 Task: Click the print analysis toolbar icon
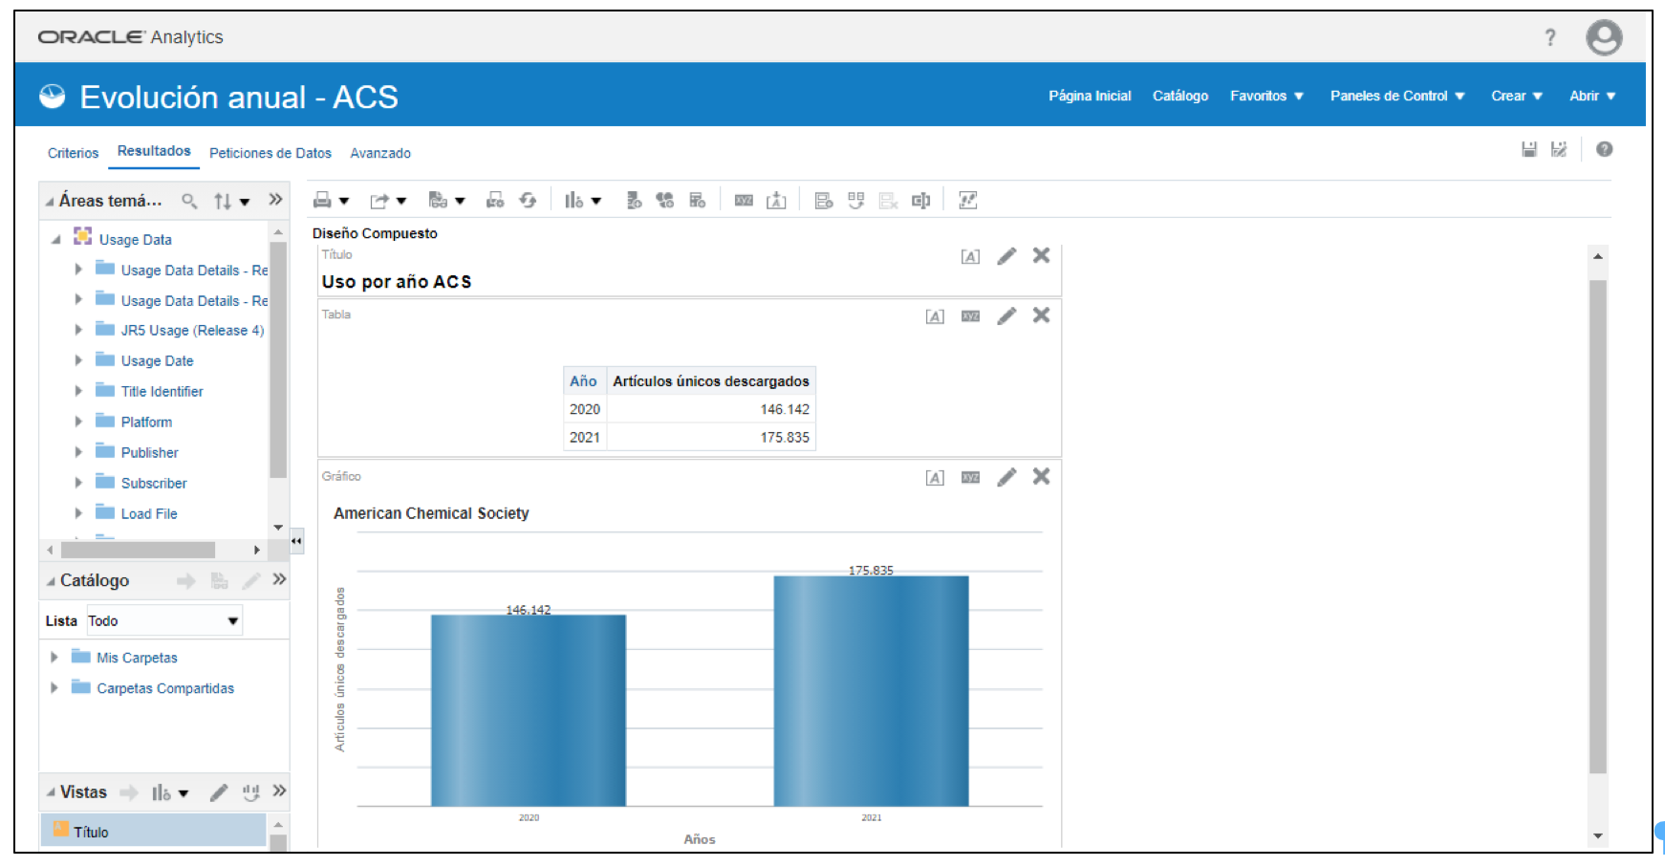coord(323,201)
